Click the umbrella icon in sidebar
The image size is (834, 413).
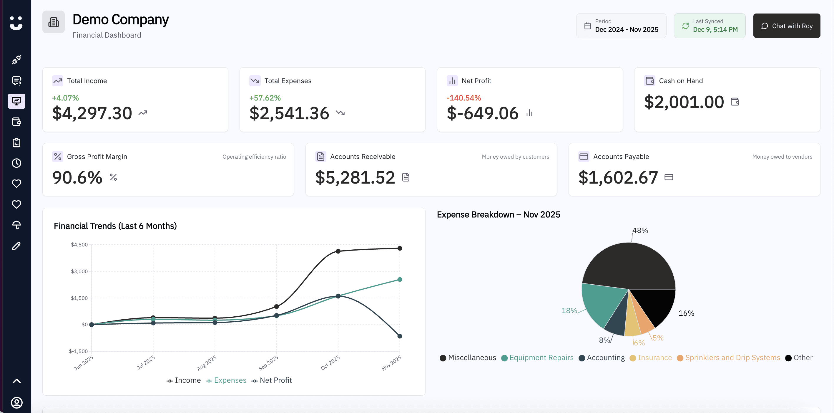click(x=16, y=225)
